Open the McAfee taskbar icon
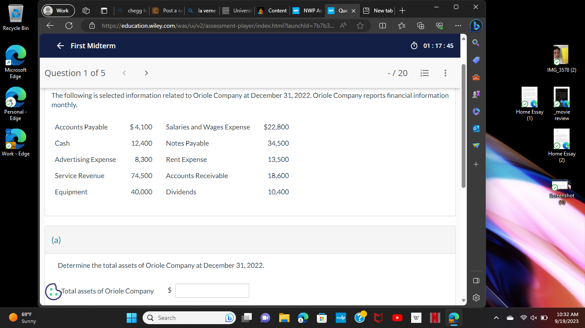 [x=378, y=318]
